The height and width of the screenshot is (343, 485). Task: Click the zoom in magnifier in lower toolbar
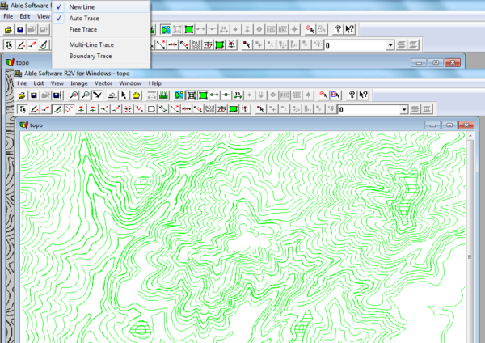pyautogui.click(x=74, y=95)
